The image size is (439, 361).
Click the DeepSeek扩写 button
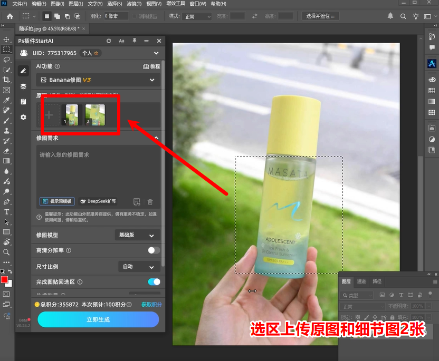coord(98,201)
